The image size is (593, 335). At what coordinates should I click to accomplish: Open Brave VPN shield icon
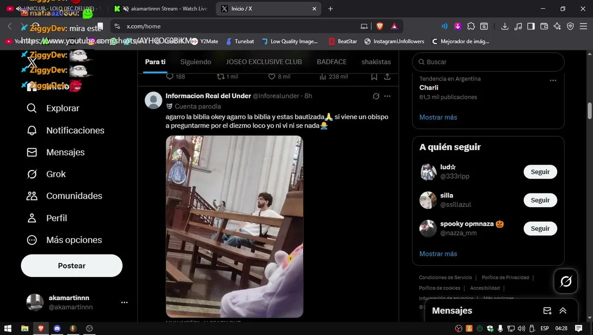pyautogui.click(x=570, y=27)
